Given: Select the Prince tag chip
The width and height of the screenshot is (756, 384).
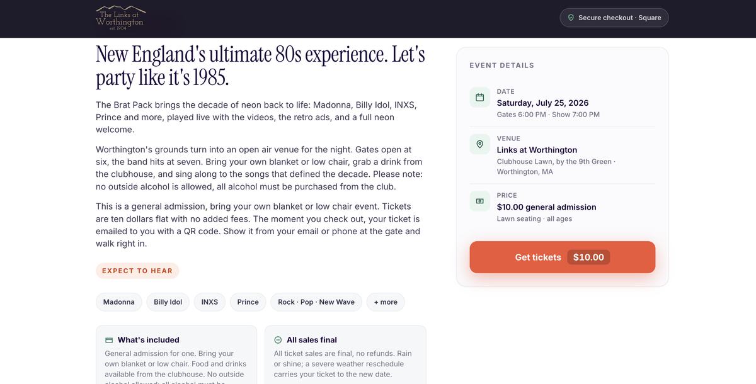Looking at the screenshot, I should [x=248, y=302].
